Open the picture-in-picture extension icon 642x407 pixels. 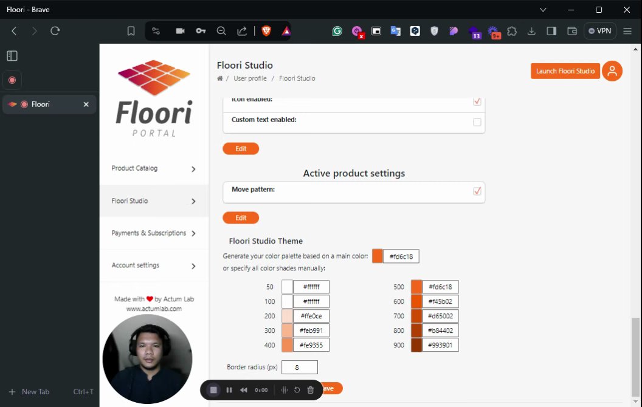coord(376,31)
